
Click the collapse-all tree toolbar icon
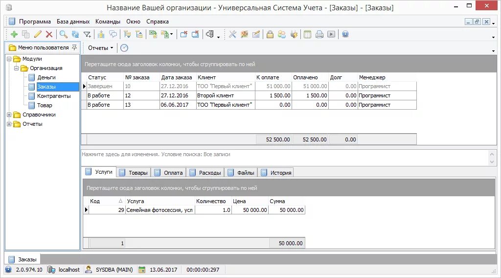[139, 34]
